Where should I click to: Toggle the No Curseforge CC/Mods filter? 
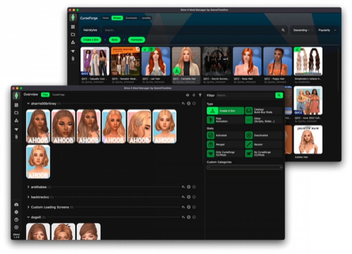click(x=264, y=154)
